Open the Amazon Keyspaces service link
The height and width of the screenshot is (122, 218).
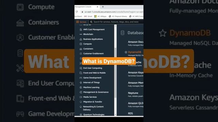(x=136, y=73)
